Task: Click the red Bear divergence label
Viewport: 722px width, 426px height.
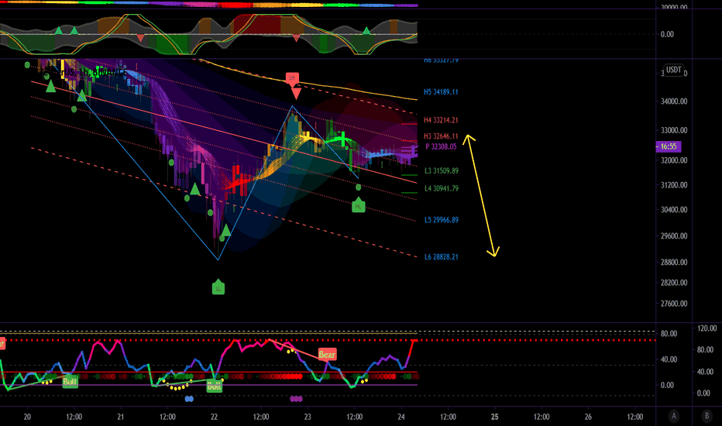Action: click(x=327, y=354)
